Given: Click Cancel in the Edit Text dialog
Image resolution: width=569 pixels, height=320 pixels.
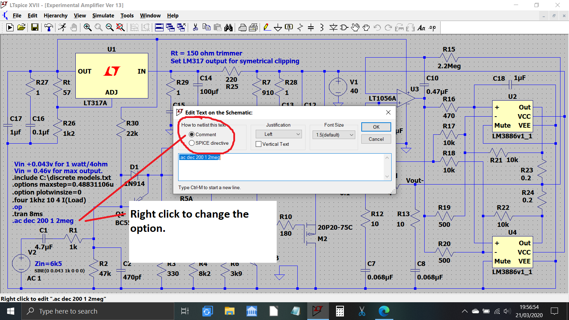Looking at the screenshot, I should tap(376, 139).
